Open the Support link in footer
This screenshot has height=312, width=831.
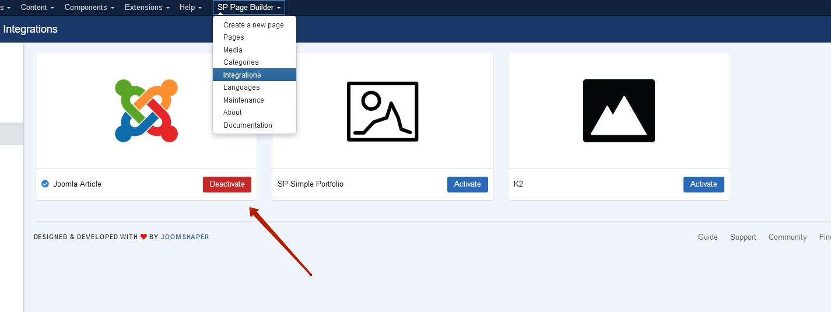tap(742, 237)
